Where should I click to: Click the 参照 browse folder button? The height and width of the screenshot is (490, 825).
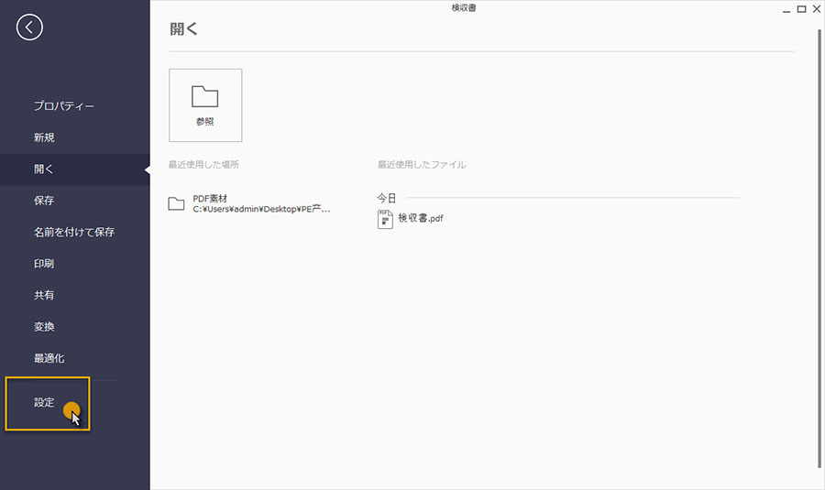205,105
